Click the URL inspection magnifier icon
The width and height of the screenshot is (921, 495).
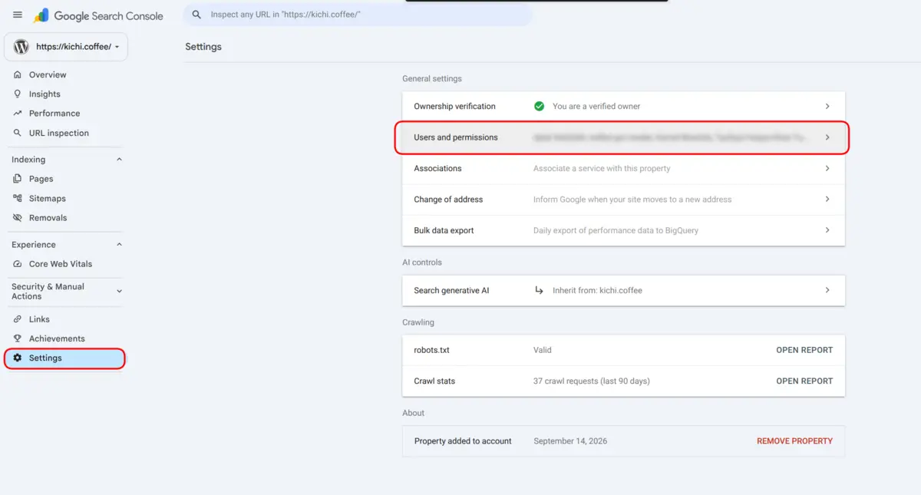[18, 133]
